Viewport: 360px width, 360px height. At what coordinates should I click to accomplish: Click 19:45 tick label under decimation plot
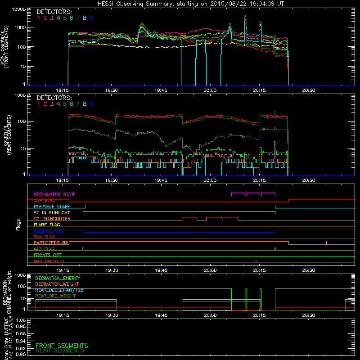161,315
